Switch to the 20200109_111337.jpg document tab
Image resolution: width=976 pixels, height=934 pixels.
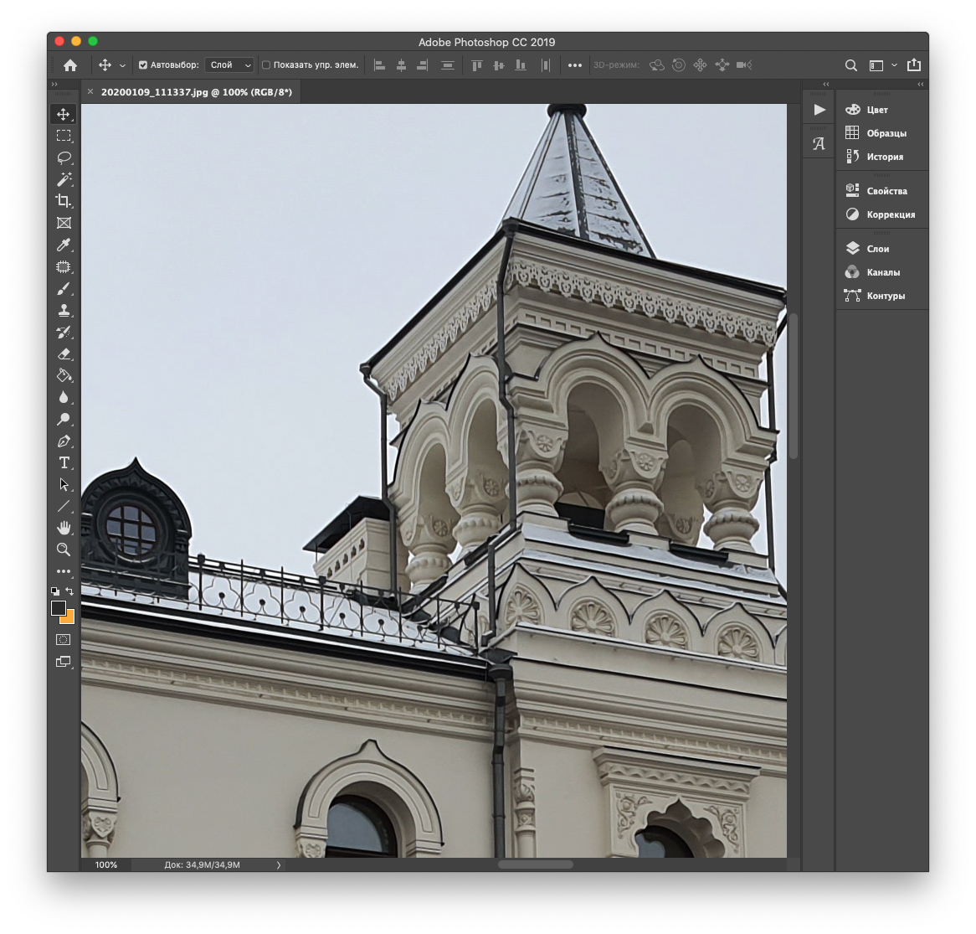(196, 92)
